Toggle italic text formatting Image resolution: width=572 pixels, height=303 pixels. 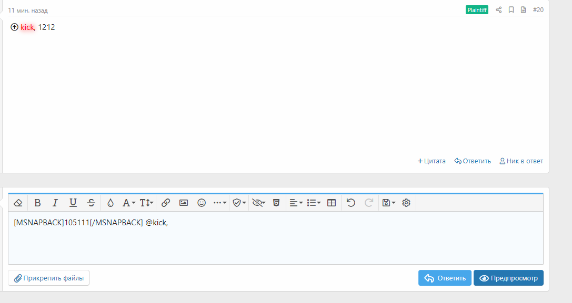tap(55, 203)
